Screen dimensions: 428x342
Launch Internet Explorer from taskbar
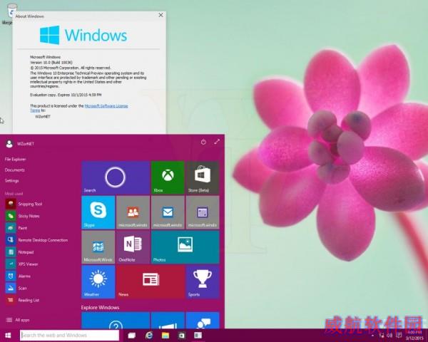pyautogui.click(x=149, y=335)
